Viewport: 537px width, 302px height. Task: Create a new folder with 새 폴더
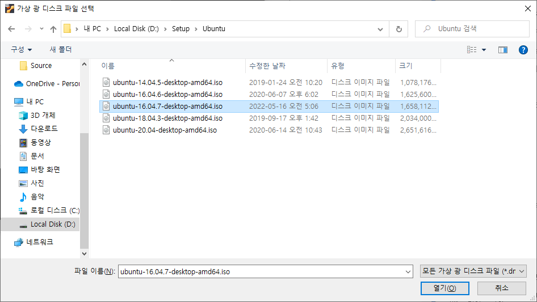coord(61,50)
